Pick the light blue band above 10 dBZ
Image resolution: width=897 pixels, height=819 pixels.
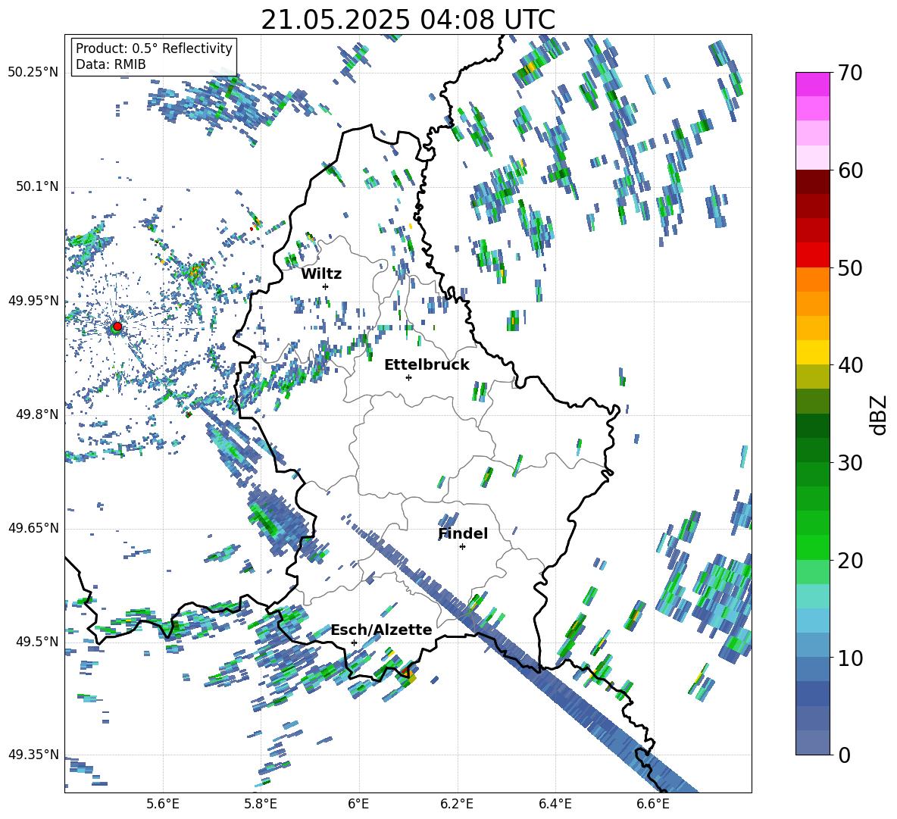[x=812, y=646]
